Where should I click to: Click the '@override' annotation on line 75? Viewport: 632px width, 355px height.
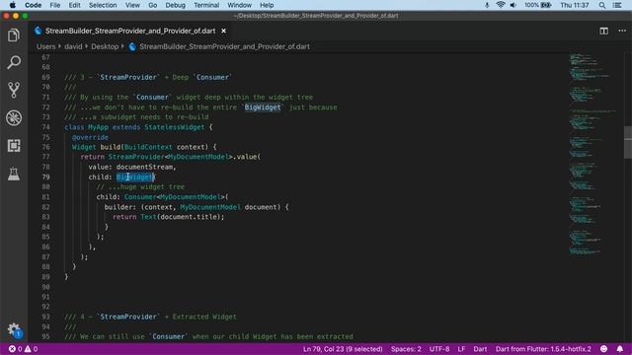click(x=90, y=137)
